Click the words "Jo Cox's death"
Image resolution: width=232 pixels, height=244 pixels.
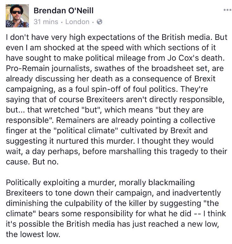pyautogui.click(x=196, y=58)
